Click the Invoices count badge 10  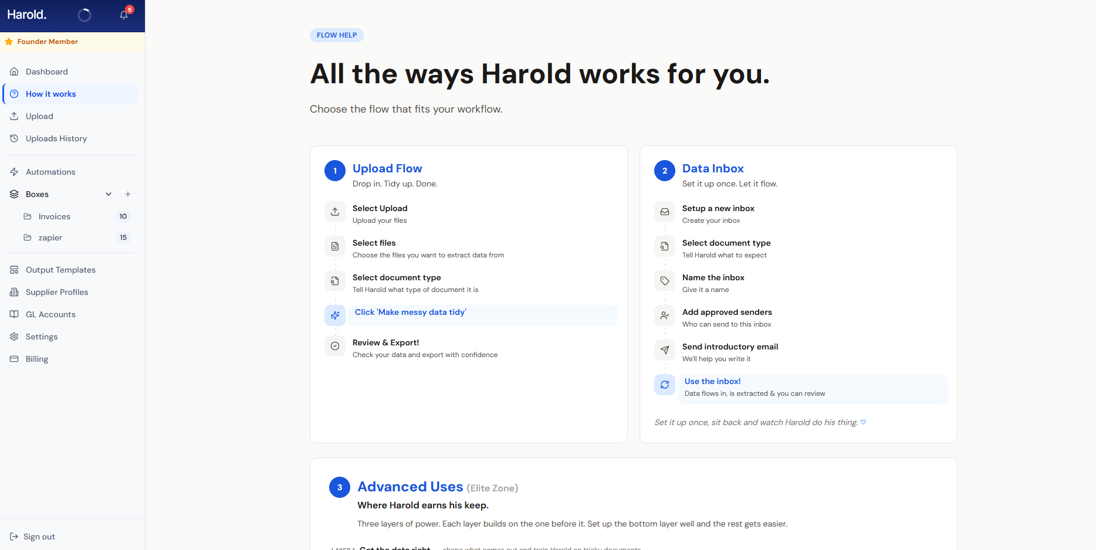[123, 216]
